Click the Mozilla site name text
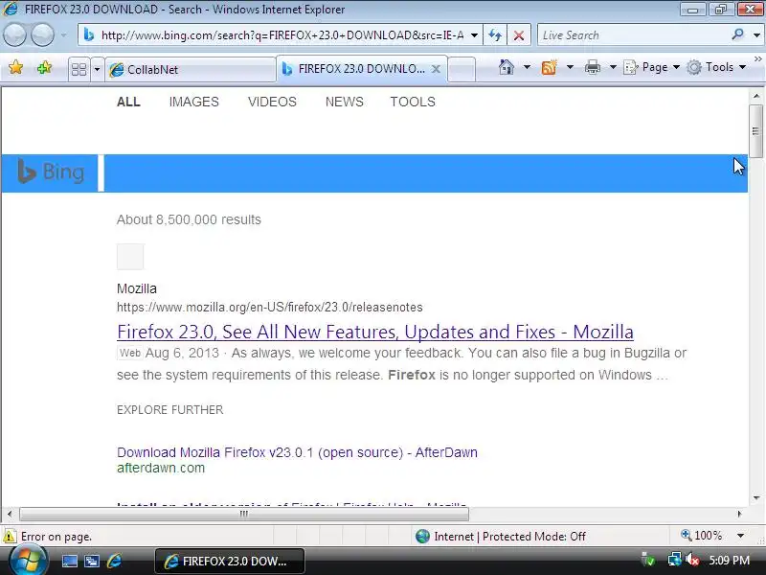Viewport: 766px width, 575px height. tap(137, 288)
